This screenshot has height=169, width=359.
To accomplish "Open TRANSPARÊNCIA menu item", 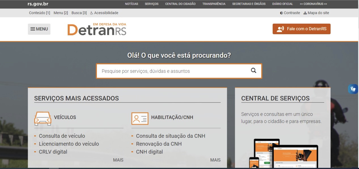I will pyautogui.click(x=214, y=4).
